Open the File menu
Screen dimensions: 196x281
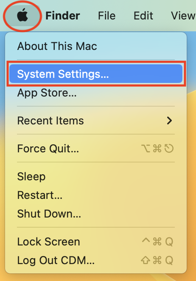pyautogui.click(x=107, y=16)
